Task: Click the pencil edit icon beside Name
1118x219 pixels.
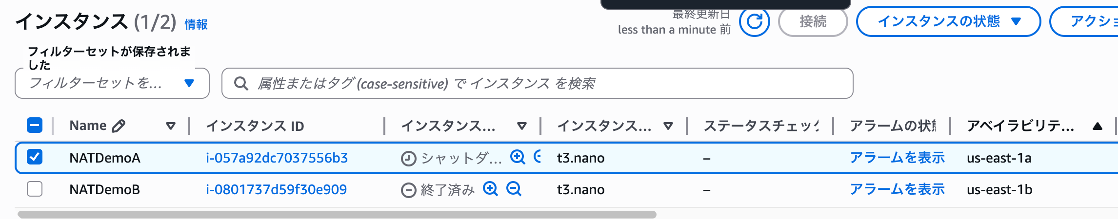Action: tap(119, 126)
